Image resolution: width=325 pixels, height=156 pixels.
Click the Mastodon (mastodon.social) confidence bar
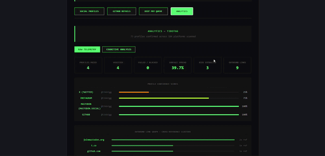point(179,106)
